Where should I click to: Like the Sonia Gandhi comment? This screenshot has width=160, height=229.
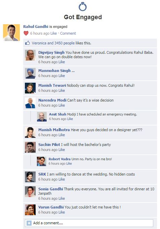62,198
